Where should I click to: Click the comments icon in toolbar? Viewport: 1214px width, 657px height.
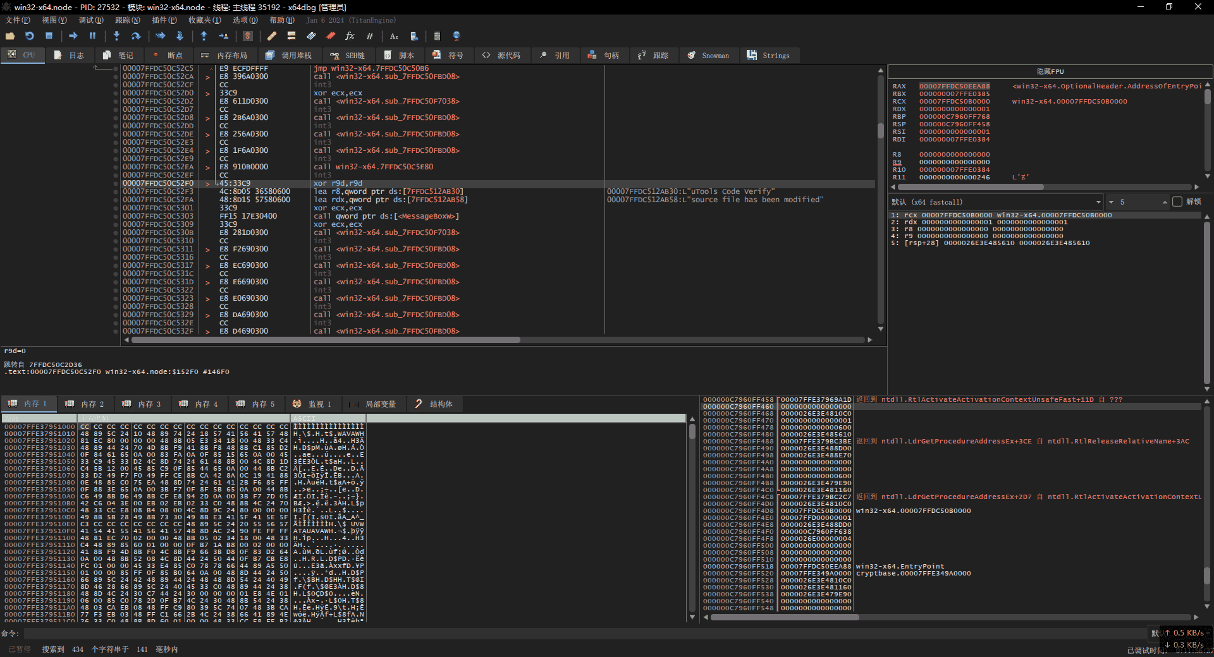pos(291,36)
